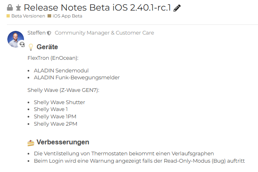258x172 pixels.
Task: Click the closed-topic lock icon
Action: point(10,8)
